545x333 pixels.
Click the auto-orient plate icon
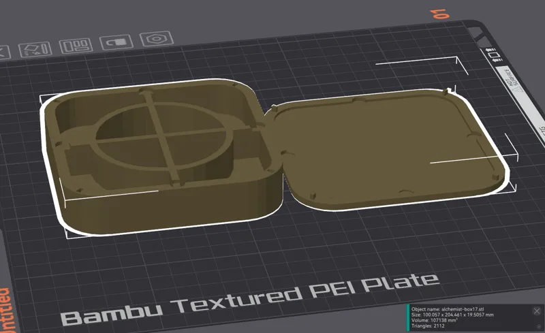click(35, 49)
